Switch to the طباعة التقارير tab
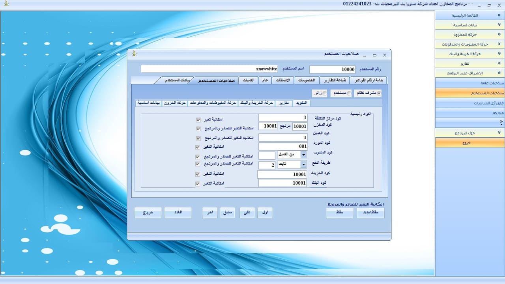 [335, 80]
